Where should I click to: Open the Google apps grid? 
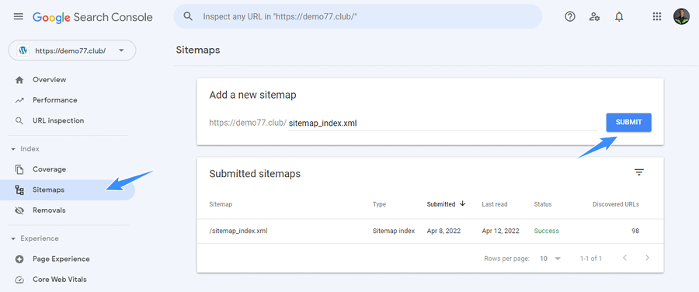656,16
